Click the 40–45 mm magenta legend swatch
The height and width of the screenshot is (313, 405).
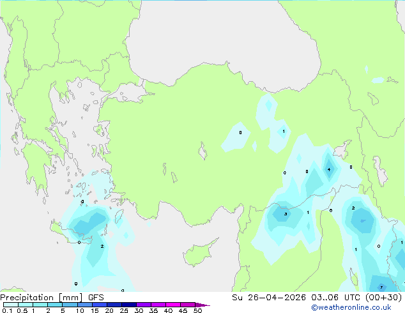173,305
